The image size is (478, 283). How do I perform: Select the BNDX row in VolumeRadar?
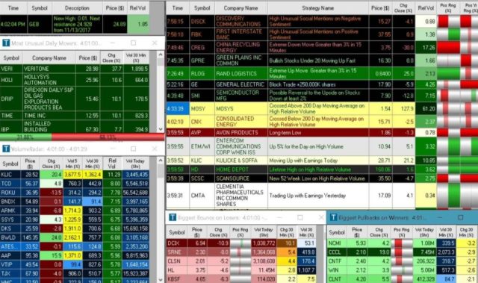coord(75,202)
